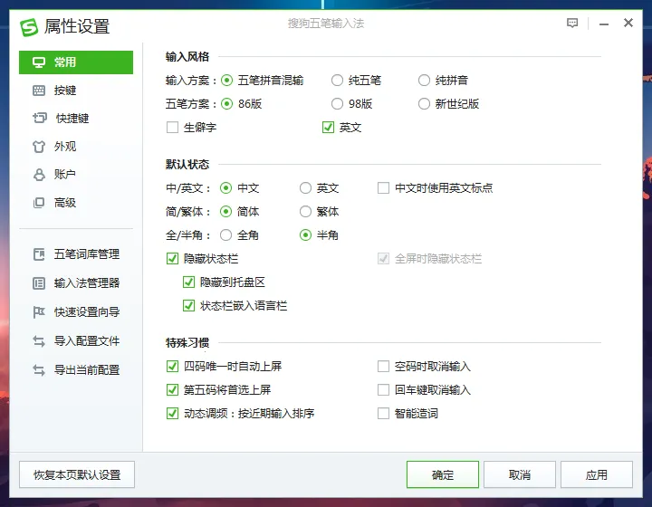
Task: Click the Sogou S logo icon
Action: pyautogui.click(x=29, y=26)
